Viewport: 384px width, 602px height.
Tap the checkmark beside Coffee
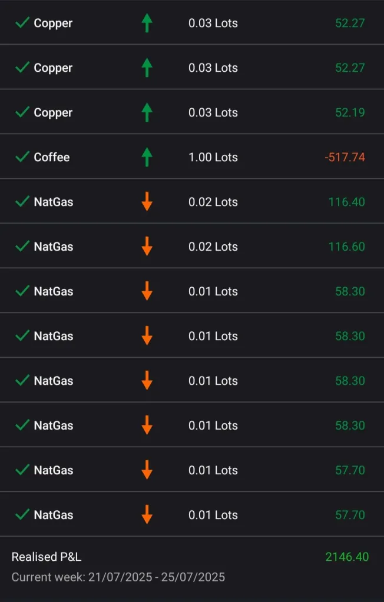22,157
